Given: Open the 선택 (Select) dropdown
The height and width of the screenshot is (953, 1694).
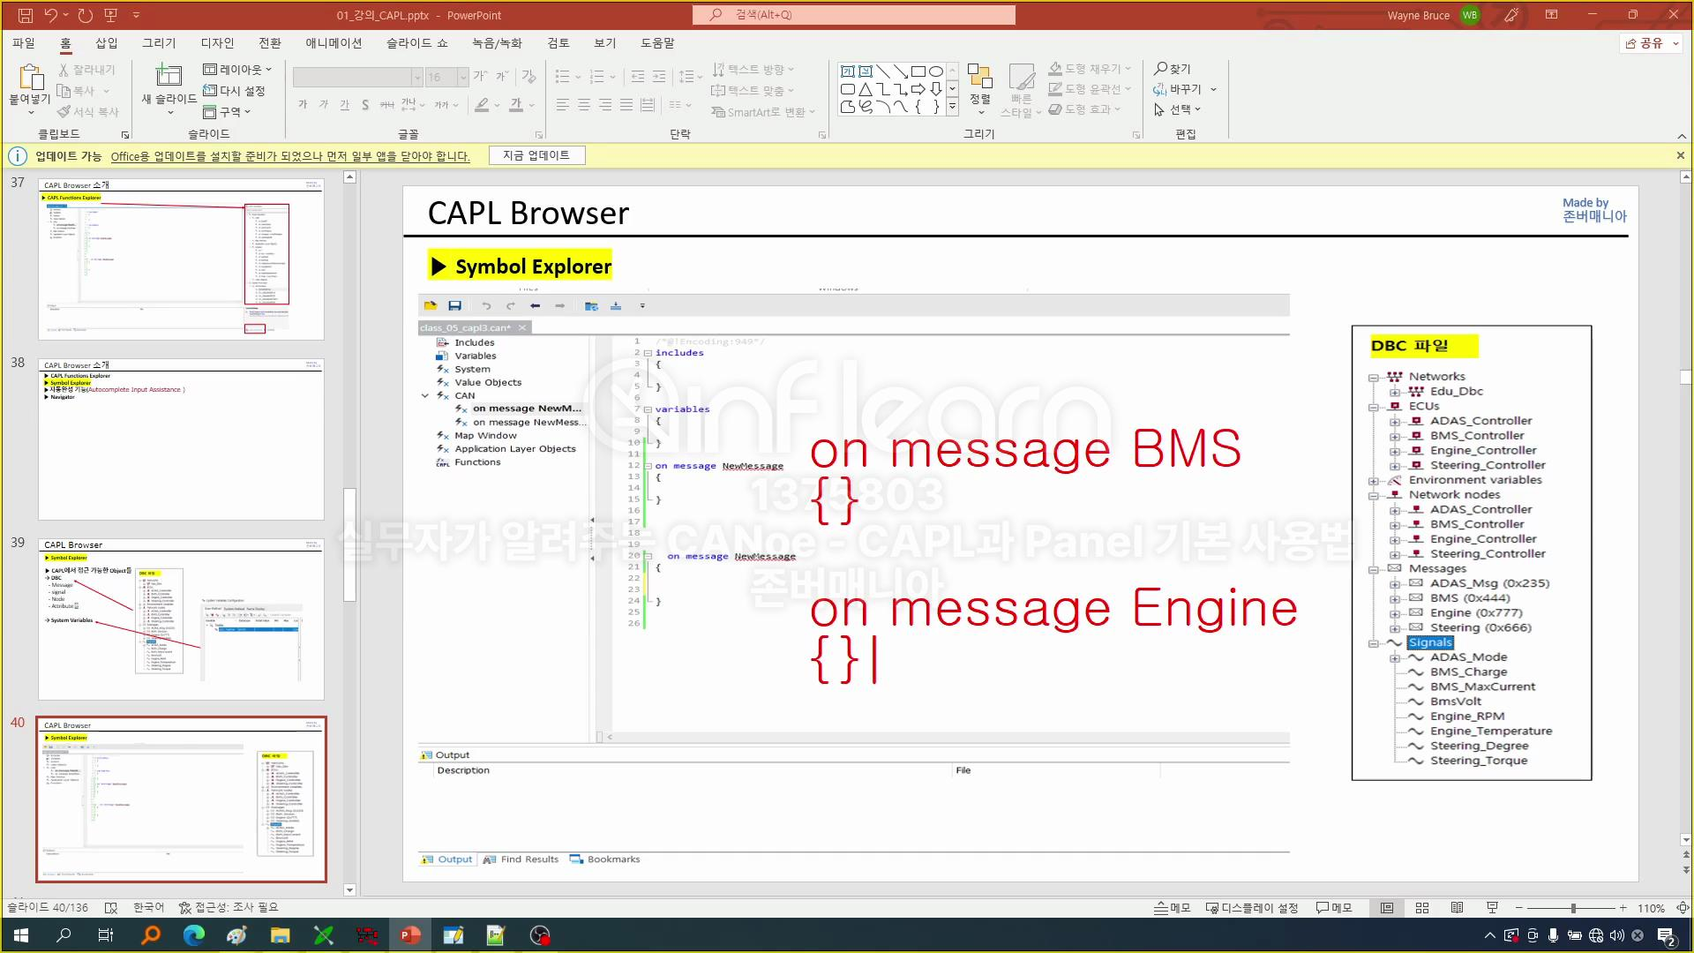Looking at the screenshot, I should (1177, 109).
